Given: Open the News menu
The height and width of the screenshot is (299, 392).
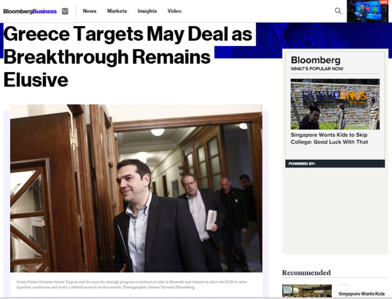Looking at the screenshot, I should (89, 11).
